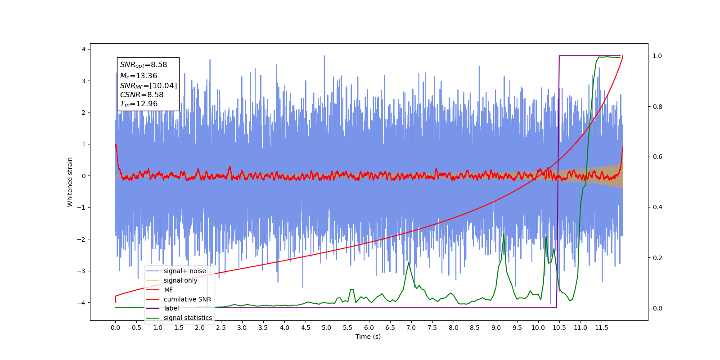
Task: Click the 0.0 tick on the time axis
Action: click(x=115, y=328)
